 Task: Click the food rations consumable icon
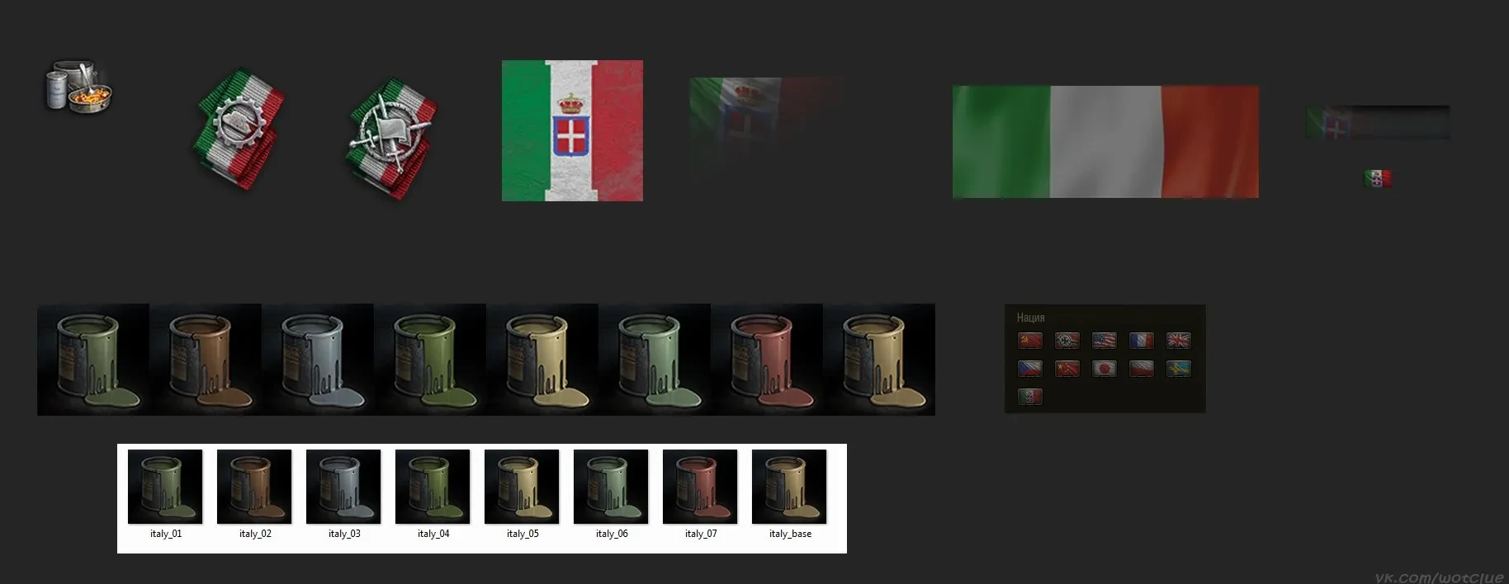coord(78,87)
